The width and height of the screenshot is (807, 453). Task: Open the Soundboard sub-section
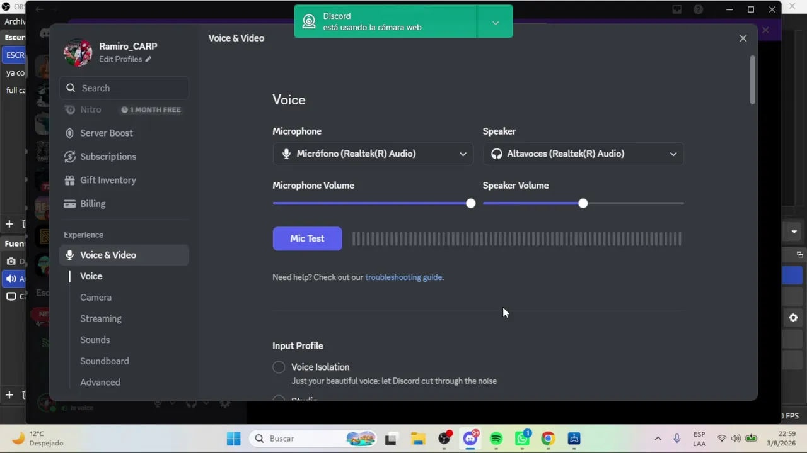[105, 361]
